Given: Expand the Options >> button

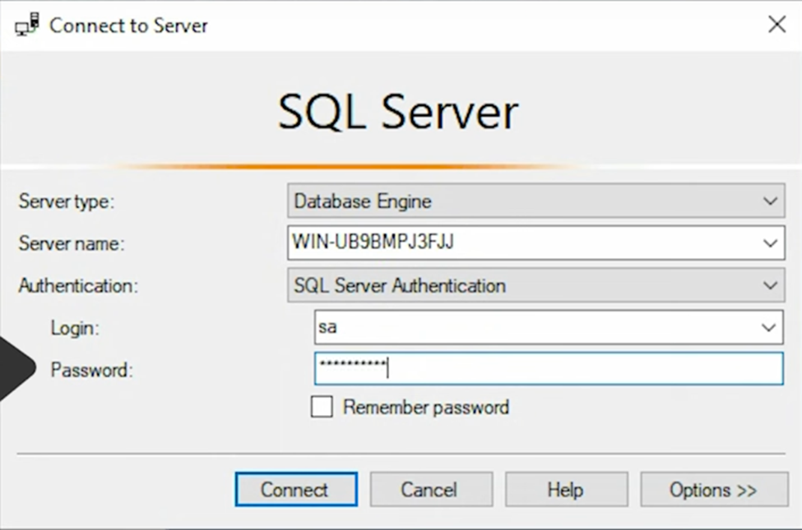Looking at the screenshot, I should pos(714,489).
